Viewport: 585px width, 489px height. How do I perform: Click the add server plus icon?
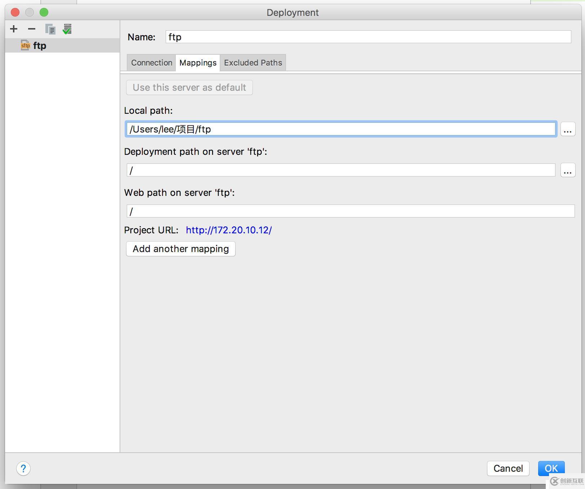coord(14,29)
